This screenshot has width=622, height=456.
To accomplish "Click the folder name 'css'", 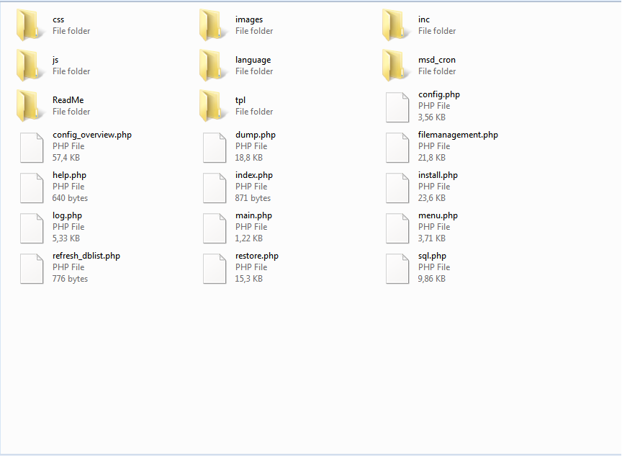I will coord(58,20).
